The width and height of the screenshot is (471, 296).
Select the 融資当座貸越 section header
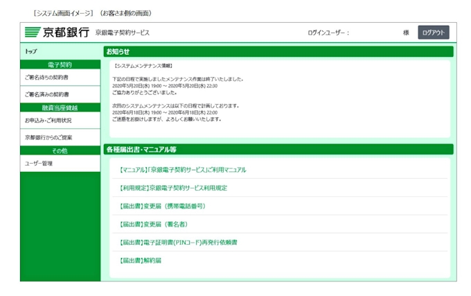[60, 107]
